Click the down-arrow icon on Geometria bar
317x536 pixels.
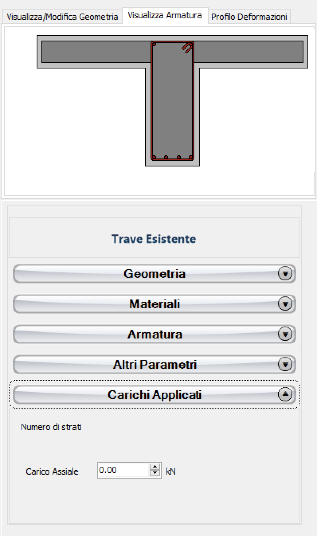285,274
